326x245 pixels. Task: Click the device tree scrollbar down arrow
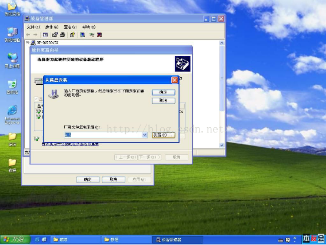[x=222, y=145]
